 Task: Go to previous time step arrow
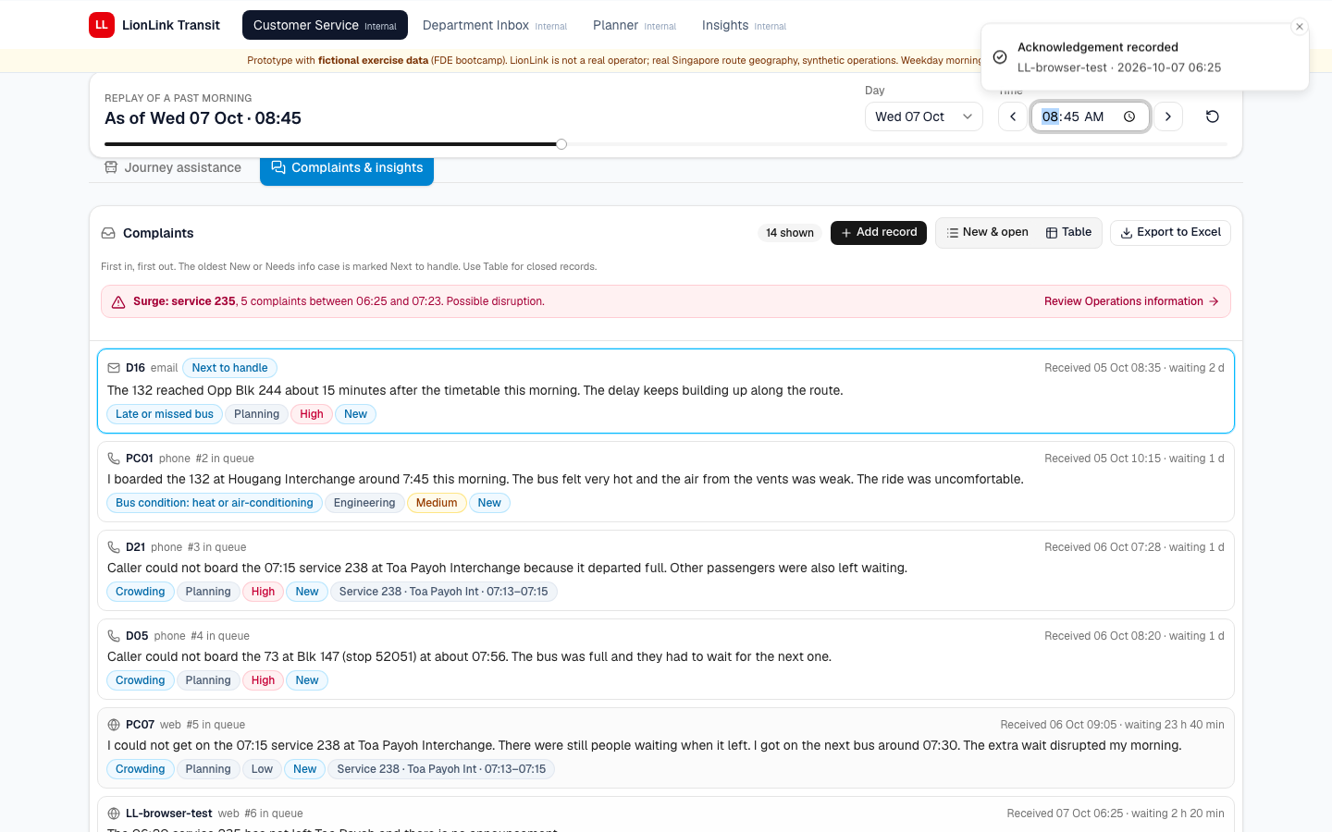1013,116
